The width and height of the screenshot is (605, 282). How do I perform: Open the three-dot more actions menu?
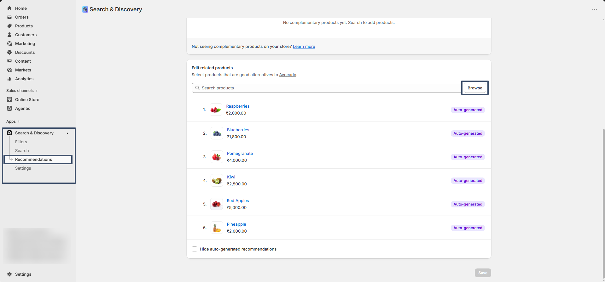point(595,9)
